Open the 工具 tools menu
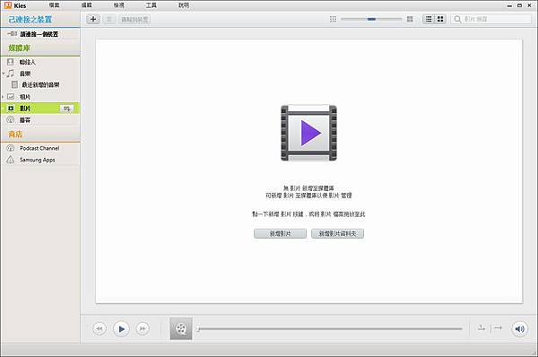This screenshot has width=538, height=357. [152, 5]
